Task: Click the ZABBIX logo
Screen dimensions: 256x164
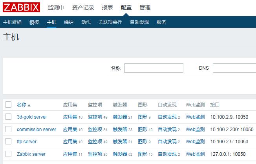Action: coord(21,7)
